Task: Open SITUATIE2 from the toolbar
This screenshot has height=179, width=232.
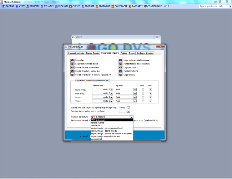Action: pyautogui.click(x=47, y=6)
